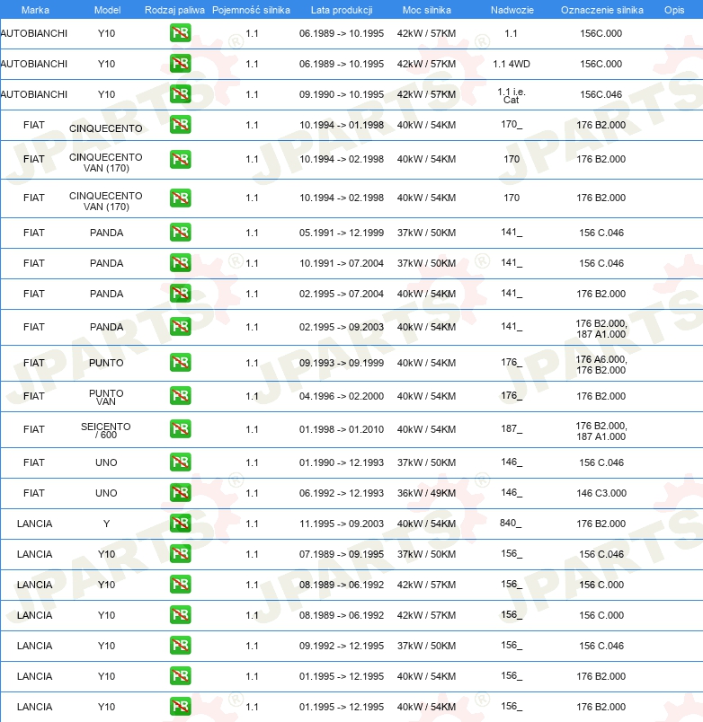This screenshot has height=722, width=703.
Task: Select the '1.1 4WD' body cell
Action: [x=512, y=64]
